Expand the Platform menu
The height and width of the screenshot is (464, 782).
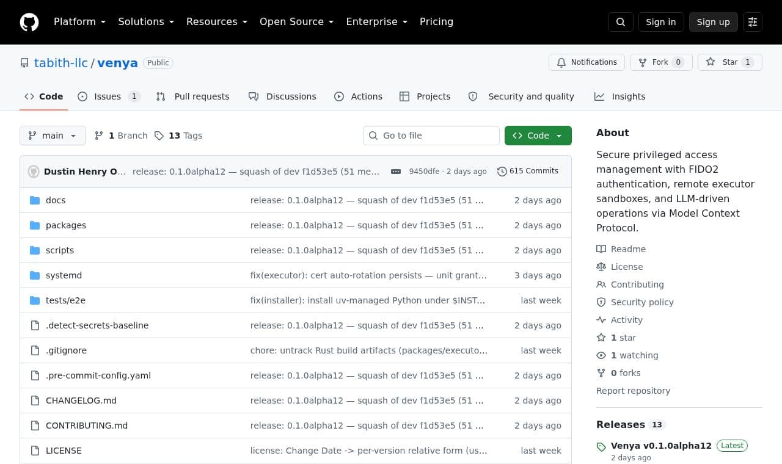[79, 22]
